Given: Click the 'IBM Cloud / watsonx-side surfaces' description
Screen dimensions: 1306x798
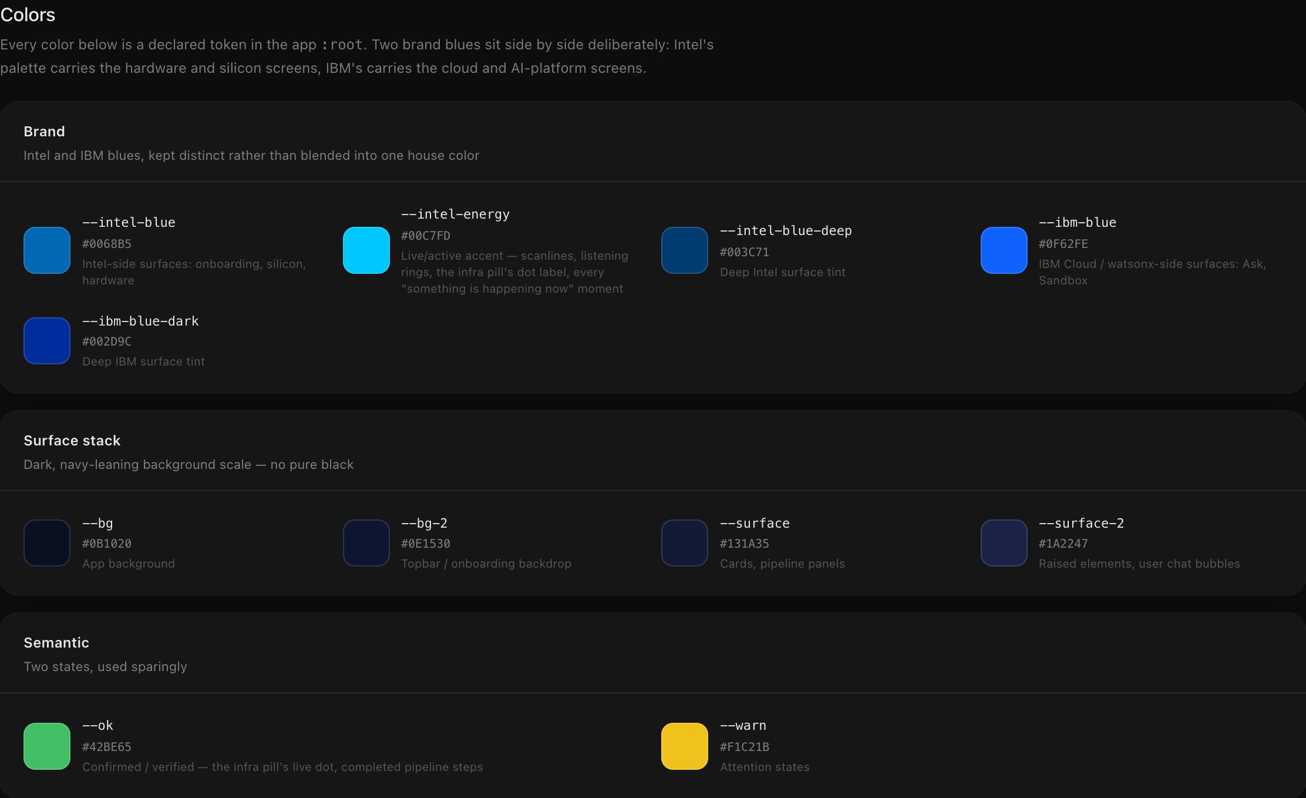Looking at the screenshot, I should (1152, 272).
